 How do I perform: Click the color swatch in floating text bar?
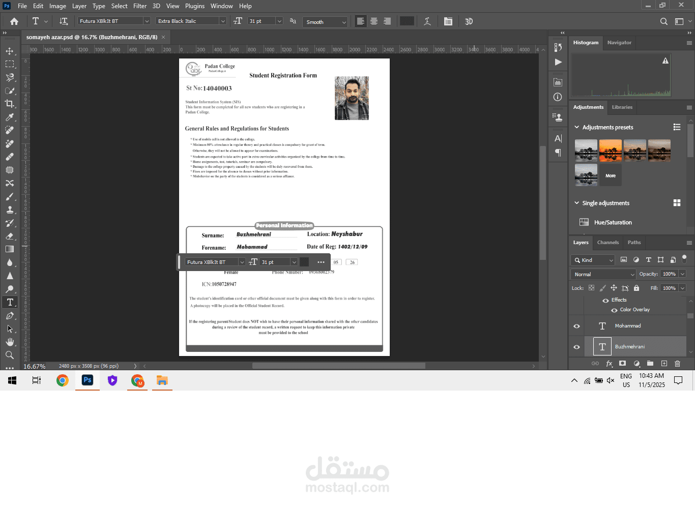304,262
